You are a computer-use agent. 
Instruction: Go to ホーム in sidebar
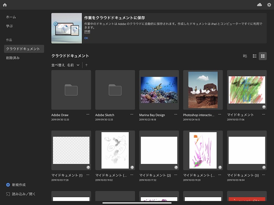pyautogui.click(x=11, y=17)
